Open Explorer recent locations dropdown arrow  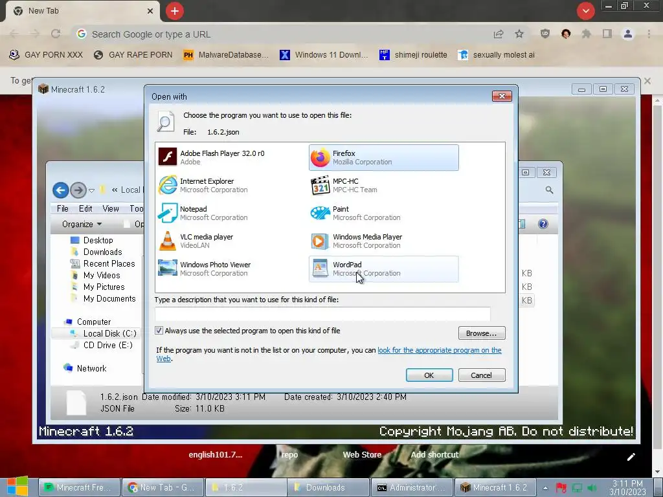91,191
